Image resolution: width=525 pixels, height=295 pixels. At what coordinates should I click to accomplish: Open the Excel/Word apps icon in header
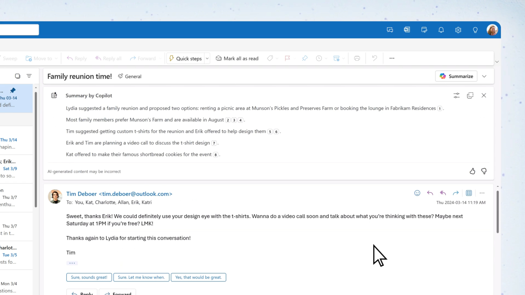click(407, 30)
